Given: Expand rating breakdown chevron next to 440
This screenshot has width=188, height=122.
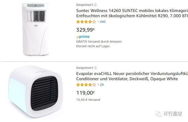Looking at the screenshot, I should click(x=98, y=22).
